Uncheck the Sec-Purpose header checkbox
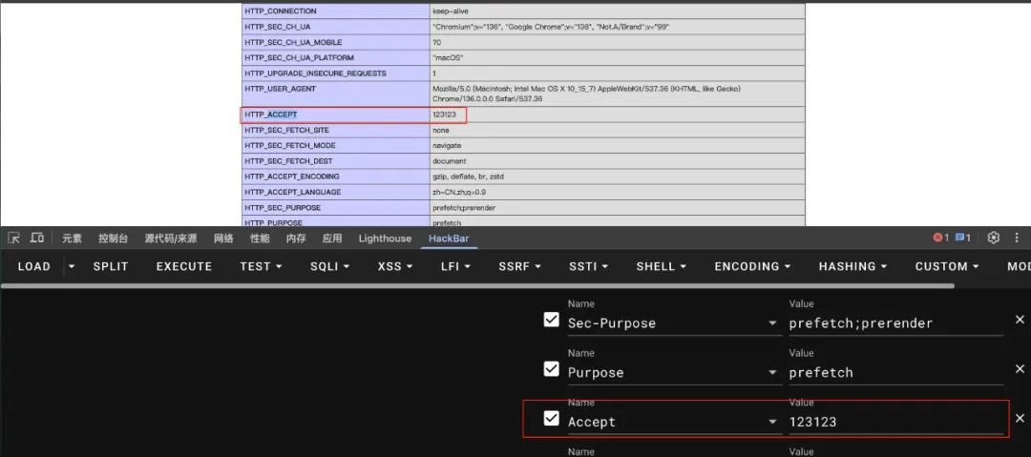1031x457 pixels. point(552,320)
